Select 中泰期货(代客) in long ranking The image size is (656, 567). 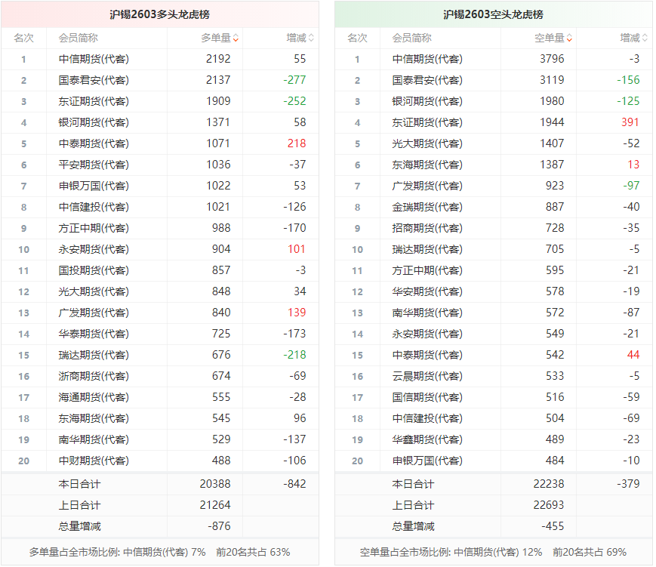[94, 143]
